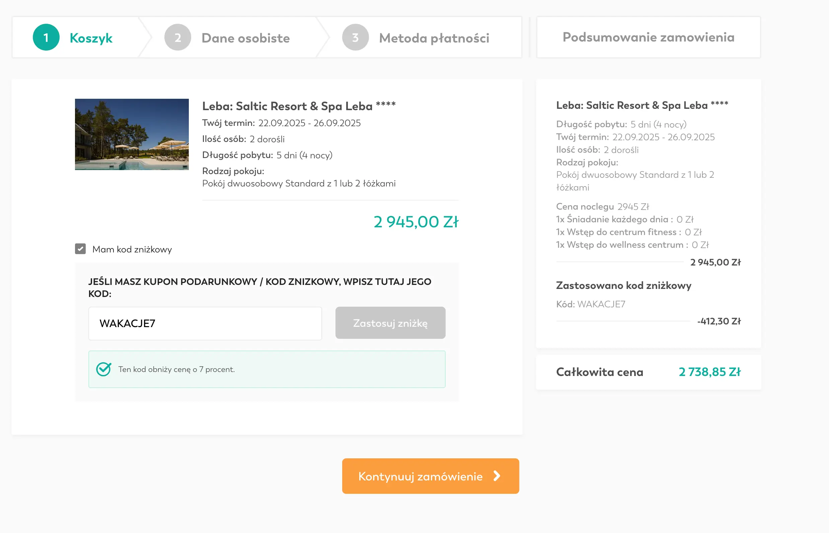Click the Podsumowanie zamowienia header
The image size is (829, 533).
click(648, 37)
